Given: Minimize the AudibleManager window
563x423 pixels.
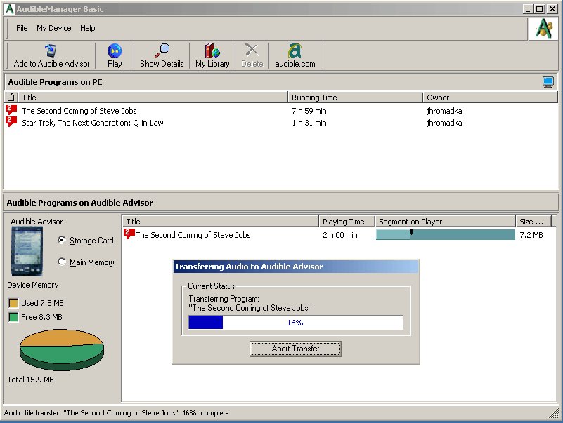Looking at the screenshot, I should [528, 9].
